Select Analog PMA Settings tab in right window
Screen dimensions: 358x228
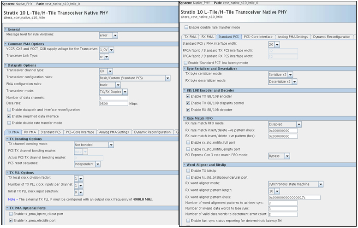(292, 37)
